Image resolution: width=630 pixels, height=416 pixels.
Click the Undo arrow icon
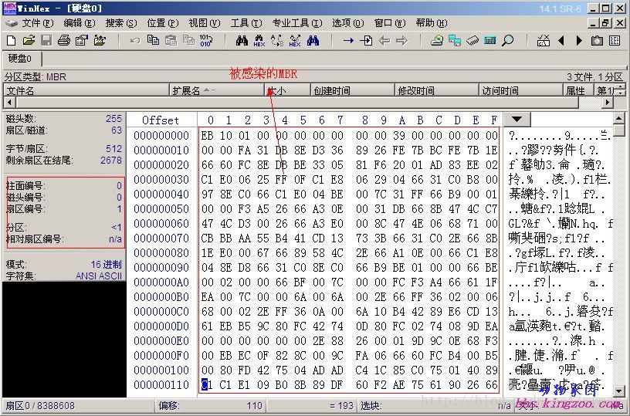pos(135,41)
